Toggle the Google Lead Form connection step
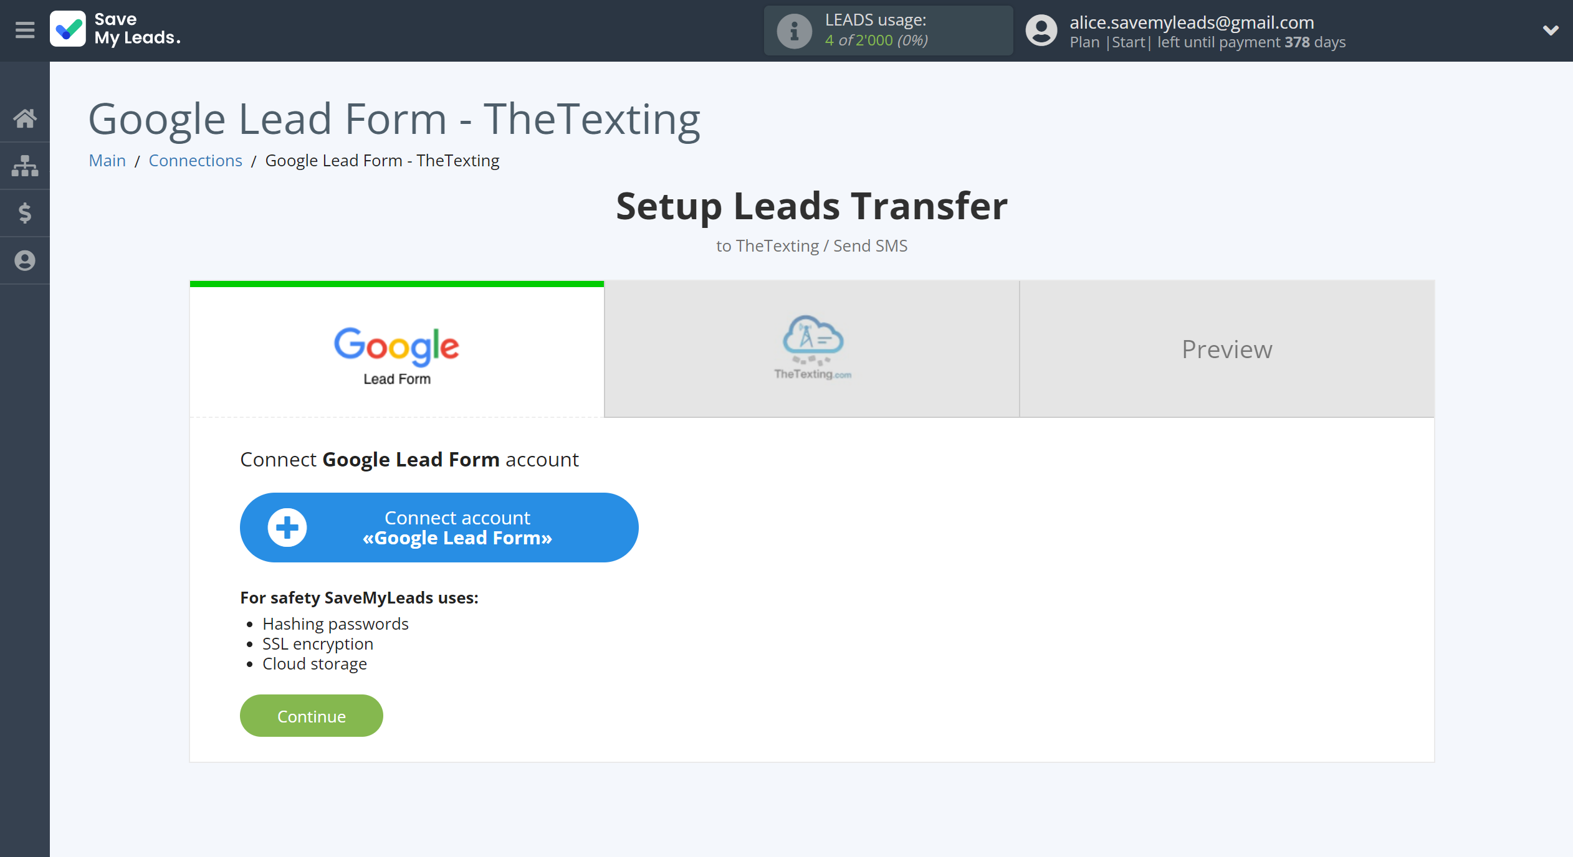This screenshot has width=1573, height=857. coord(396,348)
